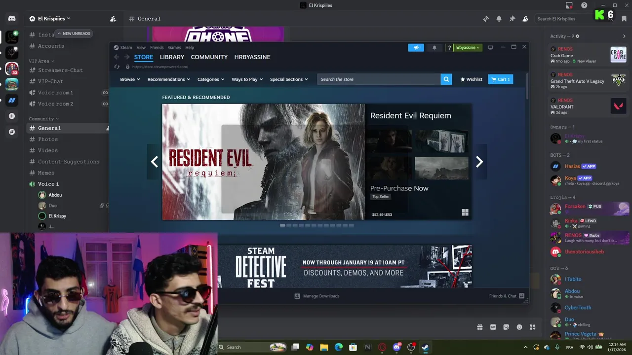This screenshot has width=632, height=355.
Task: Switch to Steam LIBRARY tab
Action: (x=172, y=57)
